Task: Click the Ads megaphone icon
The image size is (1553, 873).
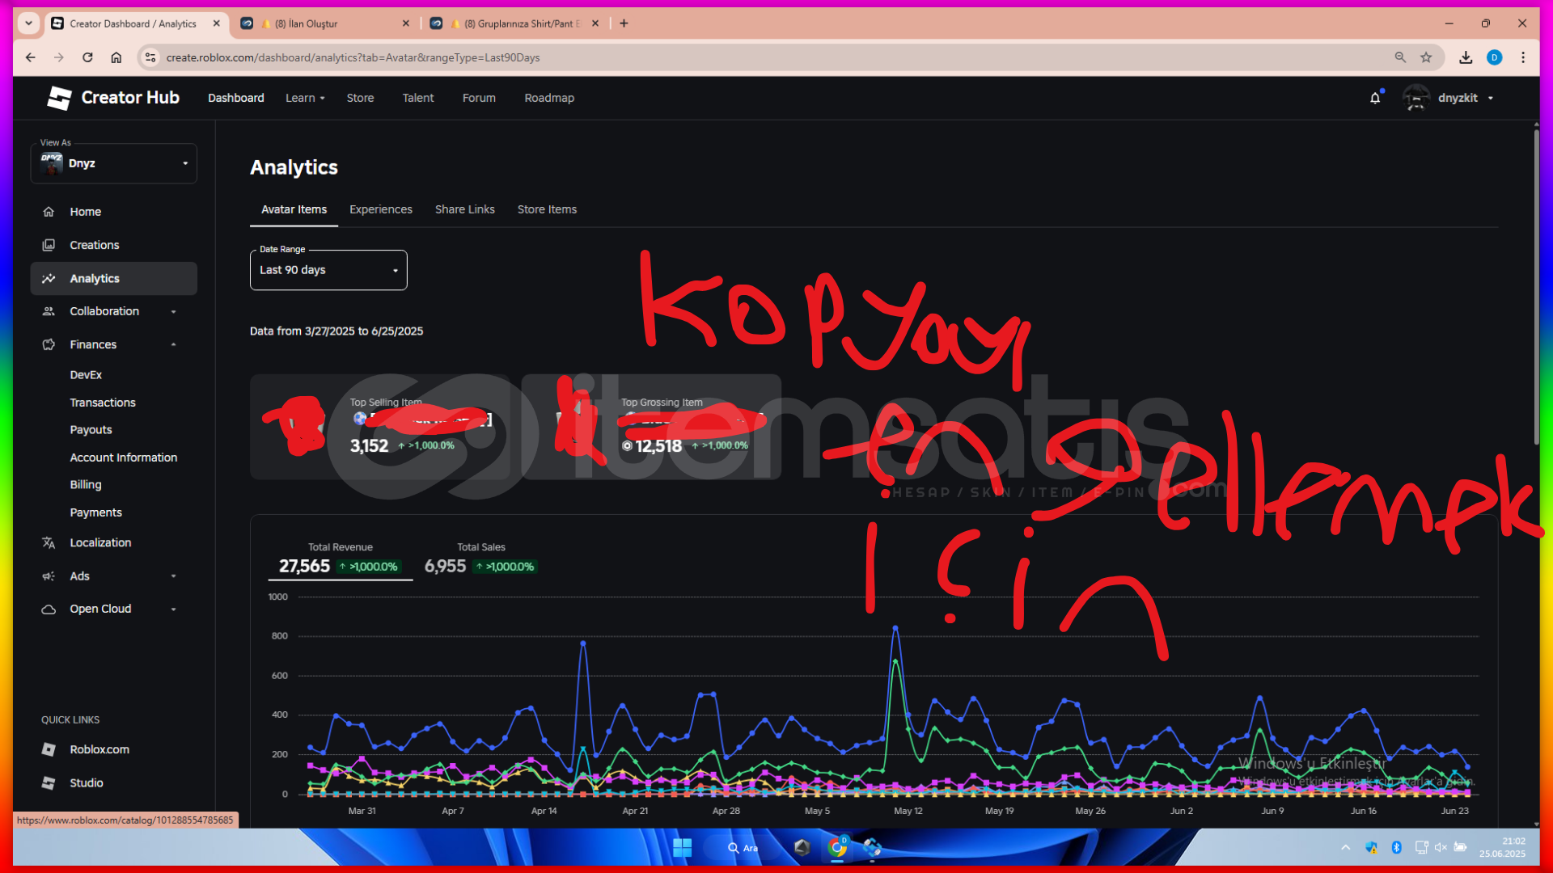Action: click(x=49, y=576)
